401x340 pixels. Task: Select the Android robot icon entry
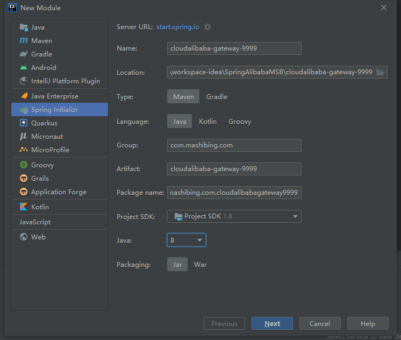[x=24, y=68]
